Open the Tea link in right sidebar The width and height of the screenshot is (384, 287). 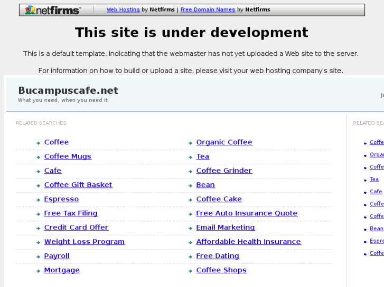point(374,179)
